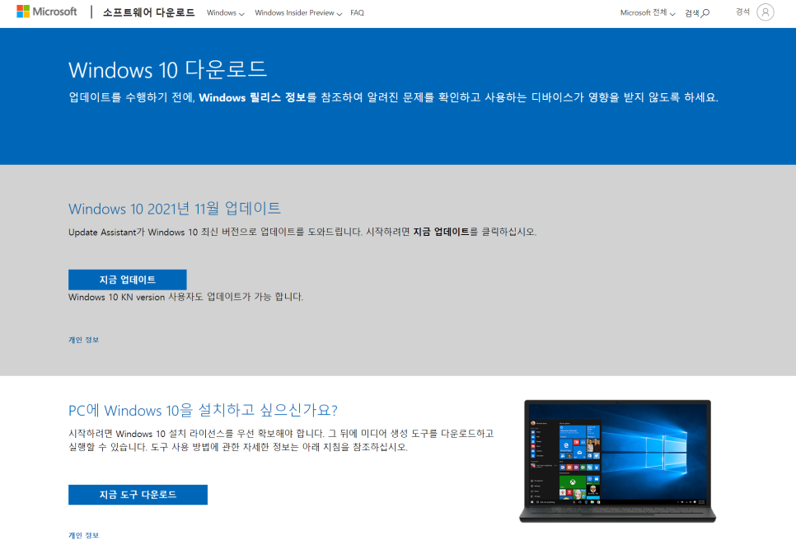This screenshot has width=796, height=555.
Task: Open the FAQ menu item
Action: coord(357,12)
